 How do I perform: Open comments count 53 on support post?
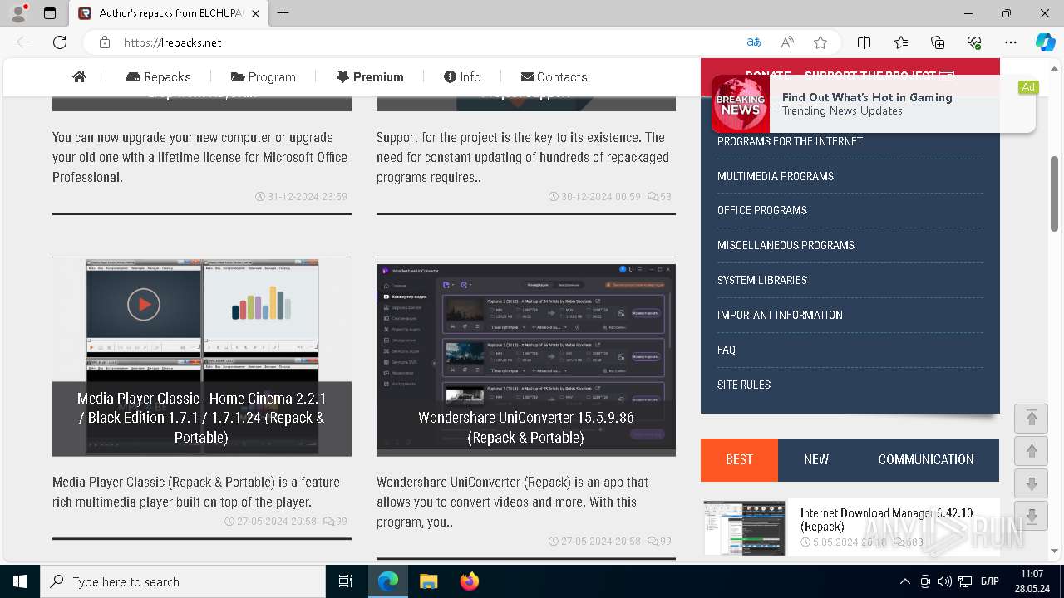click(659, 197)
